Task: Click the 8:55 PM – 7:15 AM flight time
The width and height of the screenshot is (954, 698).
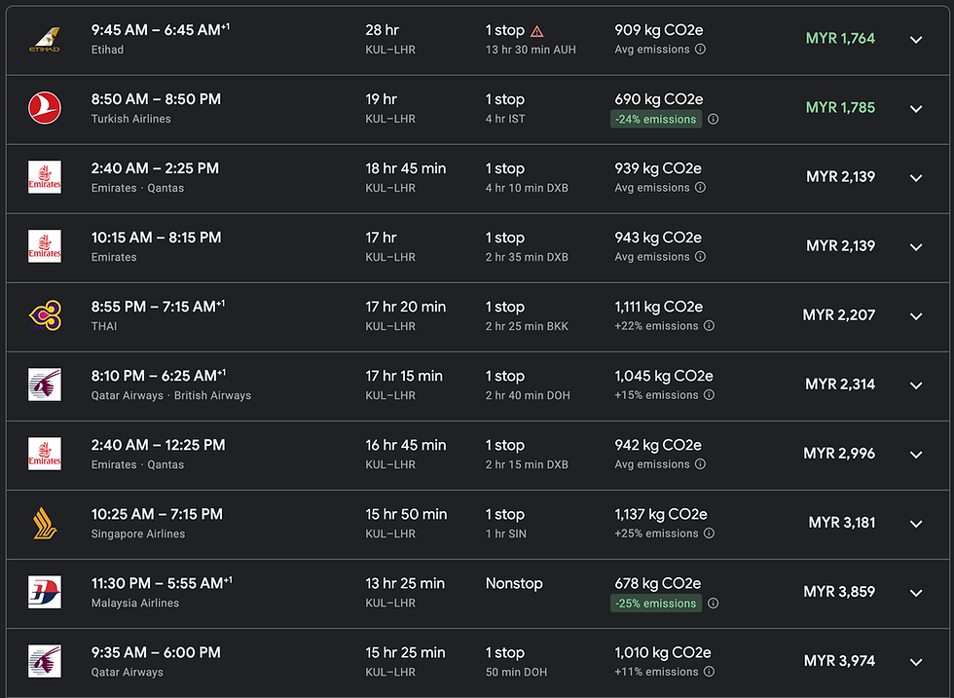Action: [x=158, y=307]
